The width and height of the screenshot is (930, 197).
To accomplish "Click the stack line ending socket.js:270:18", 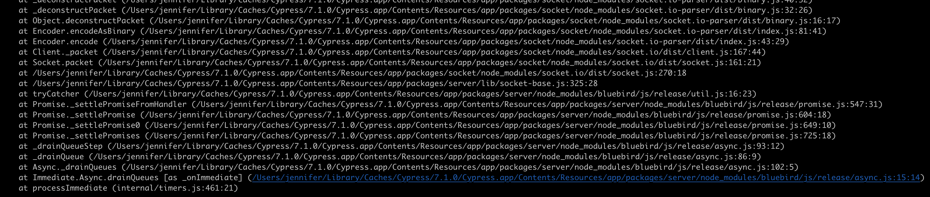I will pyautogui.click(x=352, y=73).
